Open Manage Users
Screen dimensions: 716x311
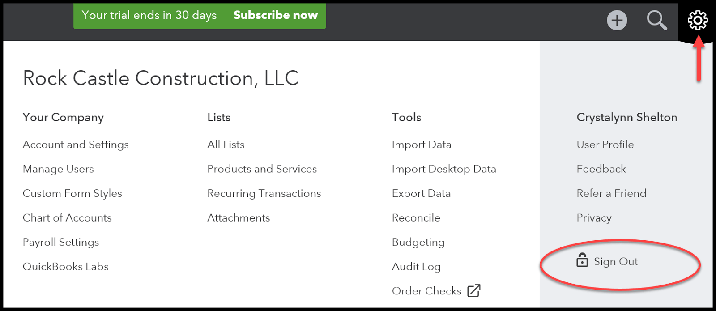[x=58, y=169]
